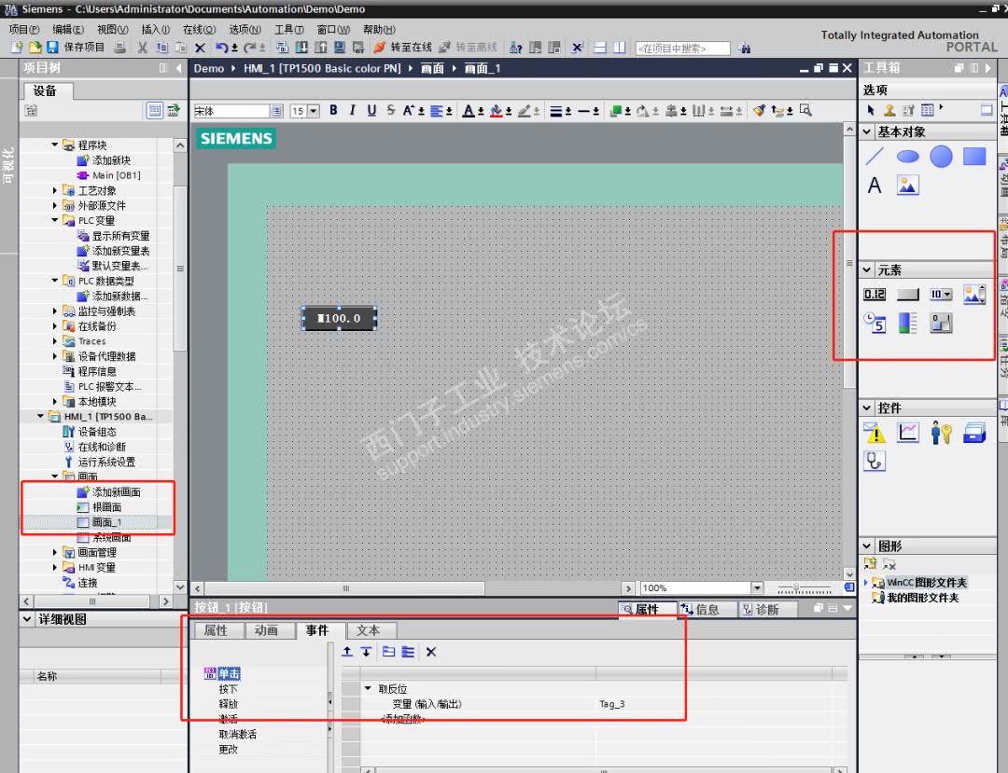Select the Button element in toolbox
The height and width of the screenshot is (773, 1008).
tap(908, 294)
